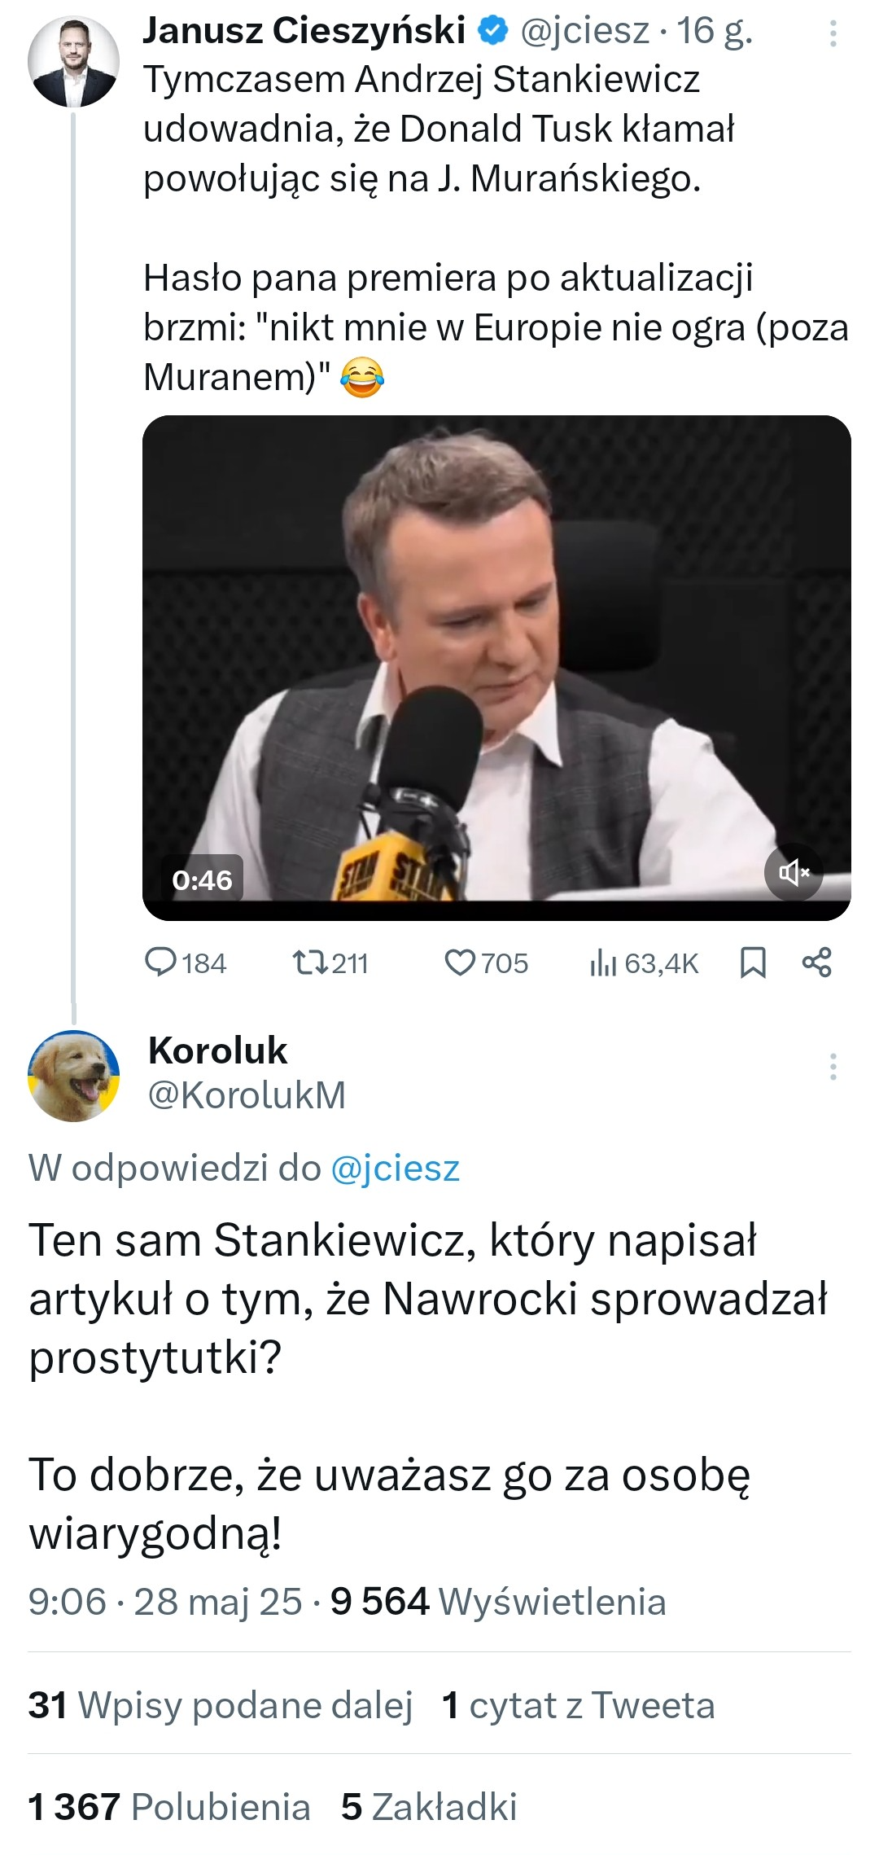879x1855 pixels.
Task: Like the tweet with the heart icon
Action: point(460,963)
